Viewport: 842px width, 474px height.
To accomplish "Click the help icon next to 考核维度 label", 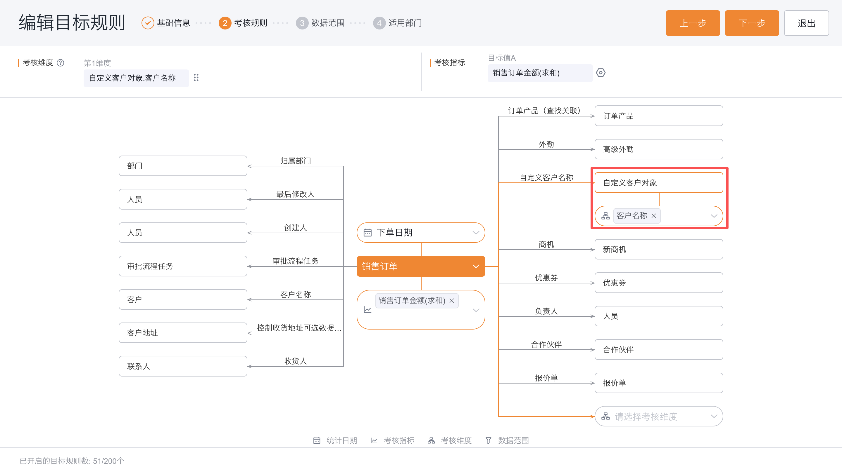I will click(x=61, y=63).
